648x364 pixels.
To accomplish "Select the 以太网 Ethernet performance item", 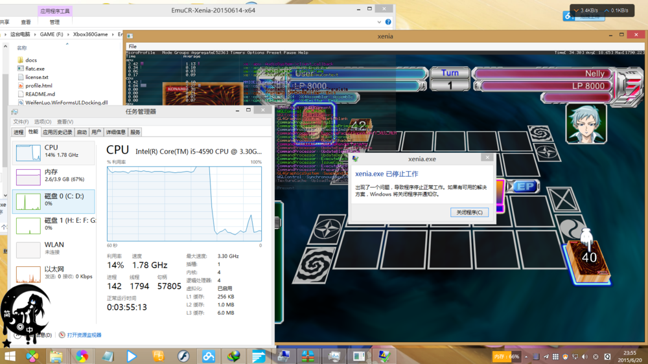I will click(54, 273).
